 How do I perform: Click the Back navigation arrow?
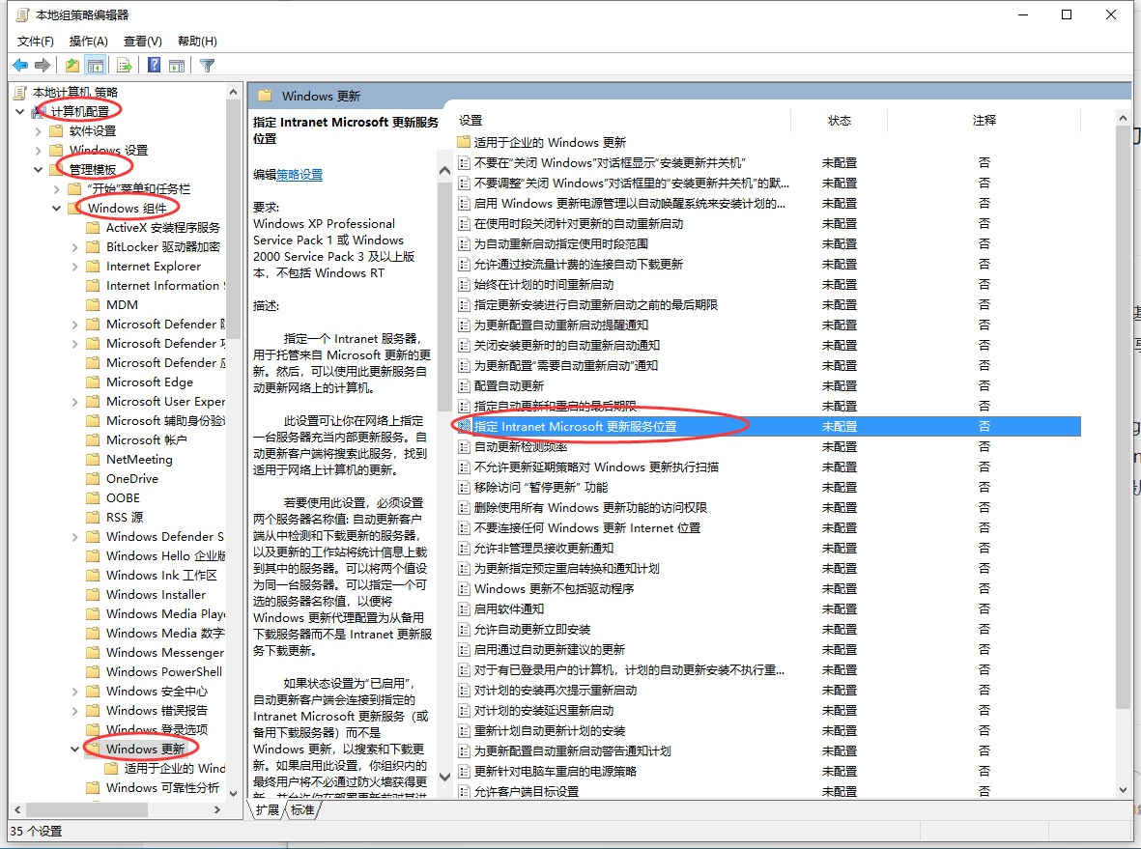(x=20, y=64)
